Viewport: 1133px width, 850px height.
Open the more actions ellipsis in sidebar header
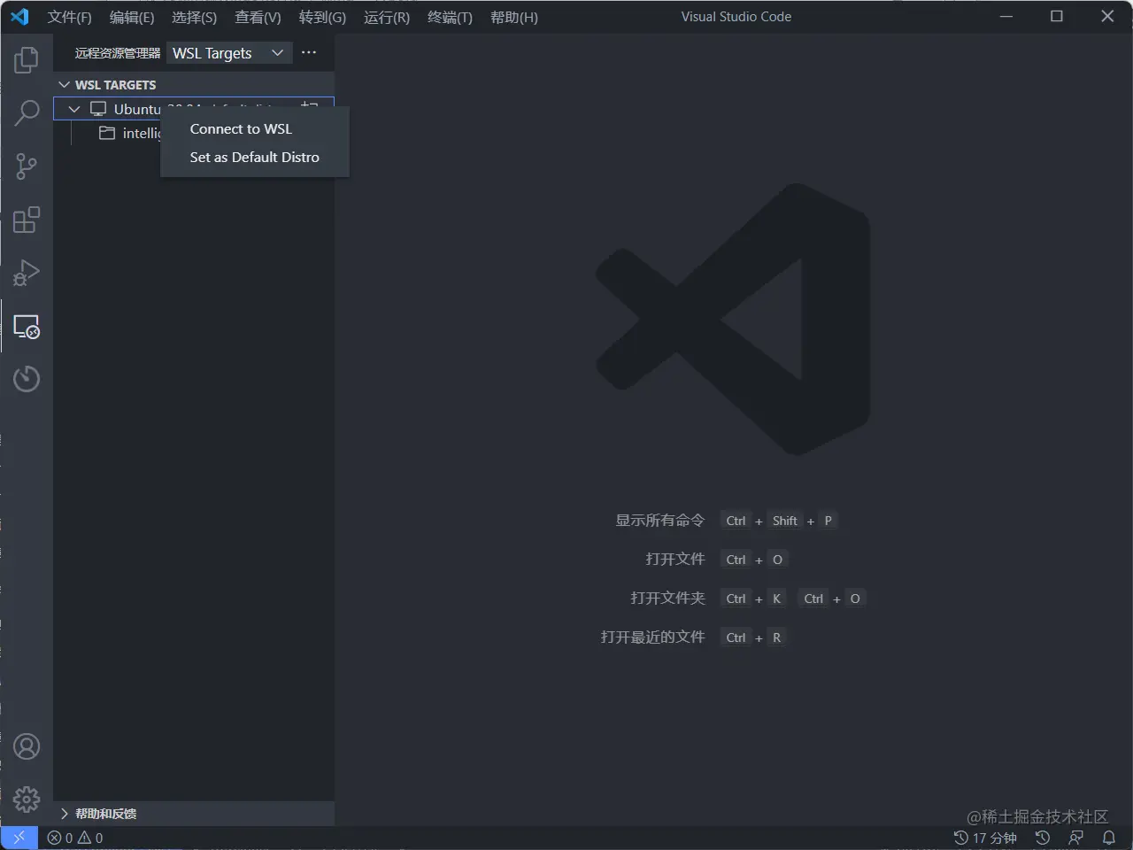click(x=308, y=53)
